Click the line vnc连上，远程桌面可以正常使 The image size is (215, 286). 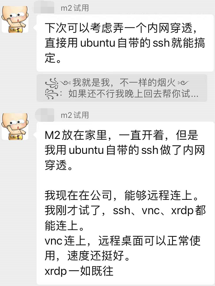click(x=122, y=241)
